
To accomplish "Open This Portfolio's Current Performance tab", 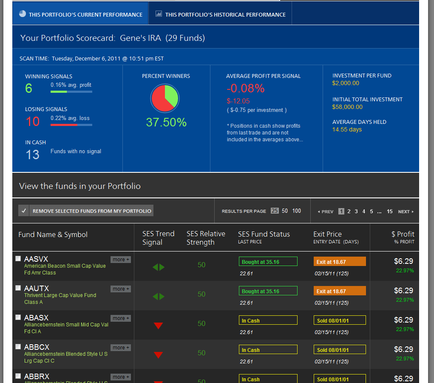I will coord(85,14).
